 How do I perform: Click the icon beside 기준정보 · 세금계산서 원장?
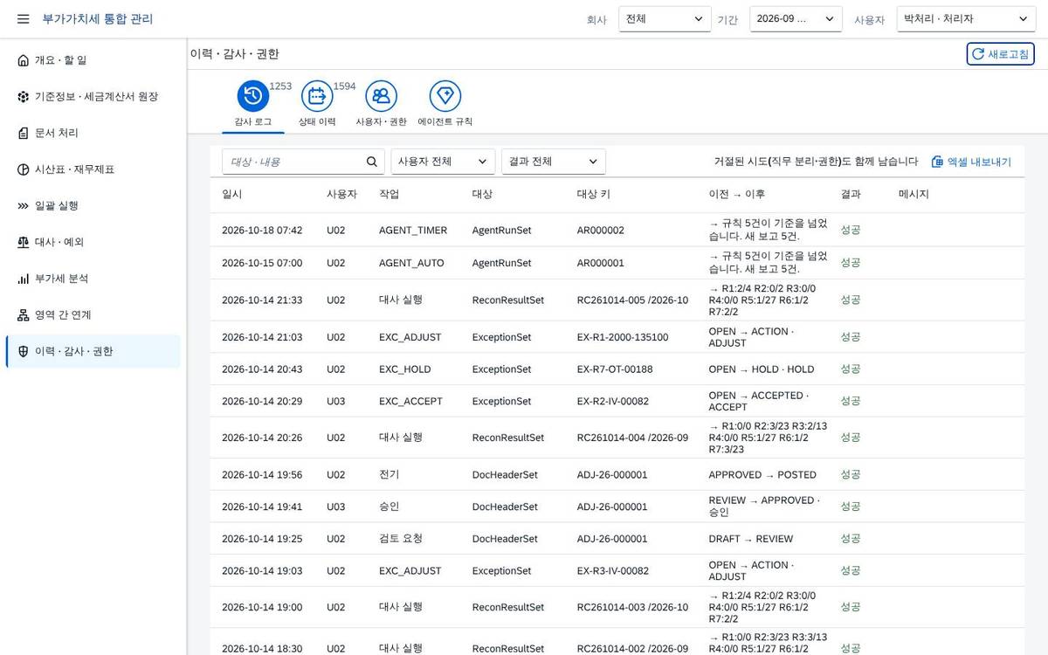tap(23, 97)
